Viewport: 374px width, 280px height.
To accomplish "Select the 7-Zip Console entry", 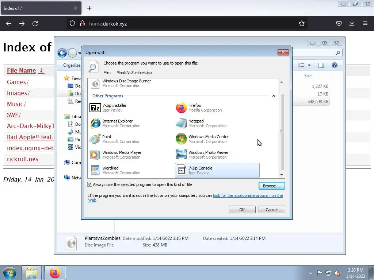I will pyautogui.click(x=217, y=171).
